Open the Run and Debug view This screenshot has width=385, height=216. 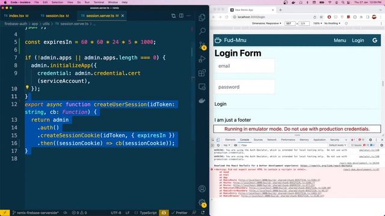[202, 59]
